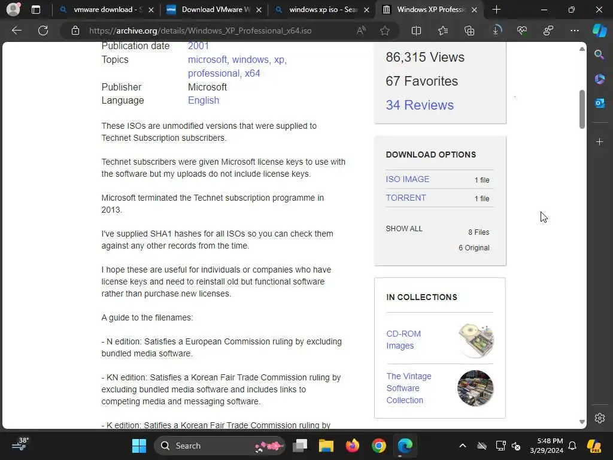Open the Favorites list icon
Image resolution: width=613 pixels, height=460 pixels.
pos(443,31)
